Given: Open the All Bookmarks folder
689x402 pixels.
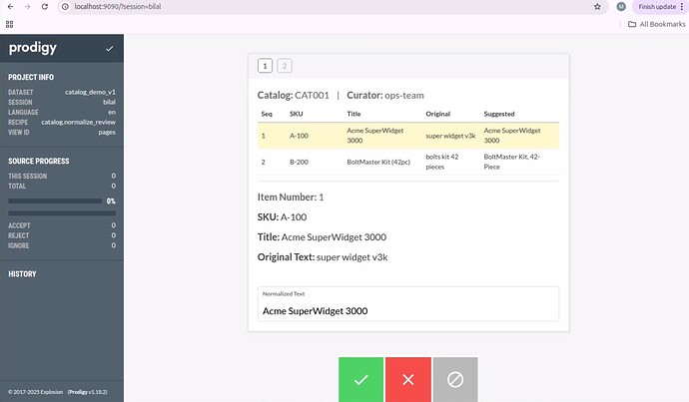Looking at the screenshot, I should coord(656,24).
